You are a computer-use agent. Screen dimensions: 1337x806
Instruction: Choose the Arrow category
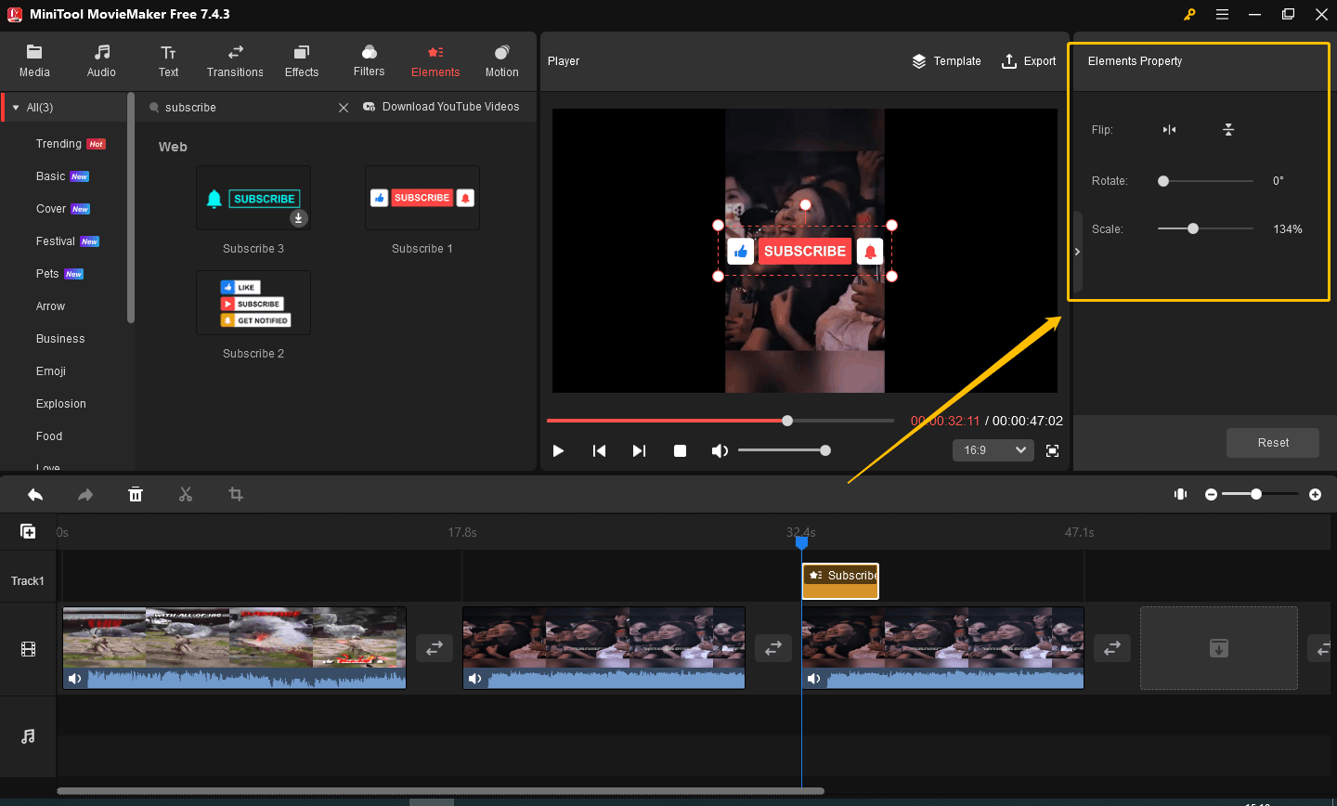click(50, 306)
